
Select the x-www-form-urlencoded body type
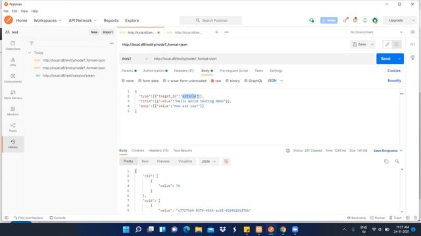click(x=184, y=81)
